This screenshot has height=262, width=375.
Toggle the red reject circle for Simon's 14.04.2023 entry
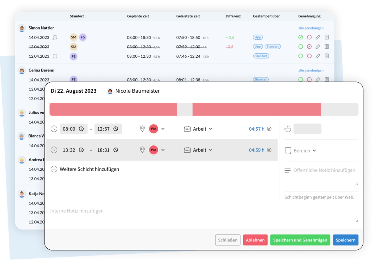(x=309, y=37)
